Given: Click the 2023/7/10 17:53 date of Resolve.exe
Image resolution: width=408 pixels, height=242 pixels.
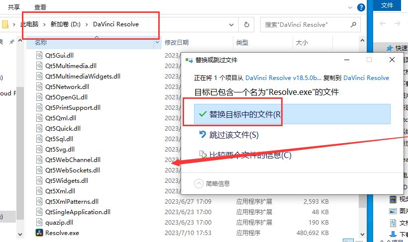Looking at the screenshot, I should [188, 233].
